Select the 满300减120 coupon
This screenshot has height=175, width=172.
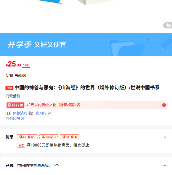(27, 137)
